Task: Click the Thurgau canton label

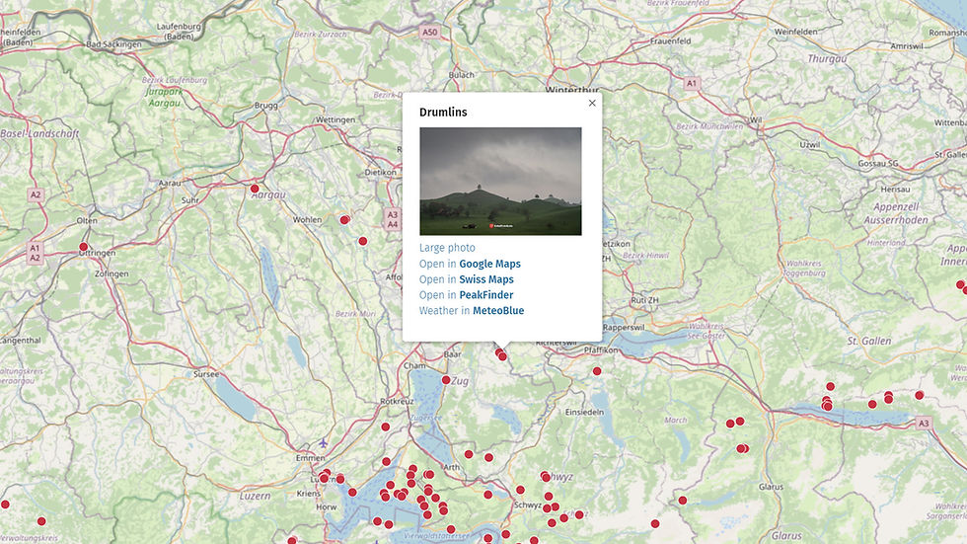Action: (827, 58)
